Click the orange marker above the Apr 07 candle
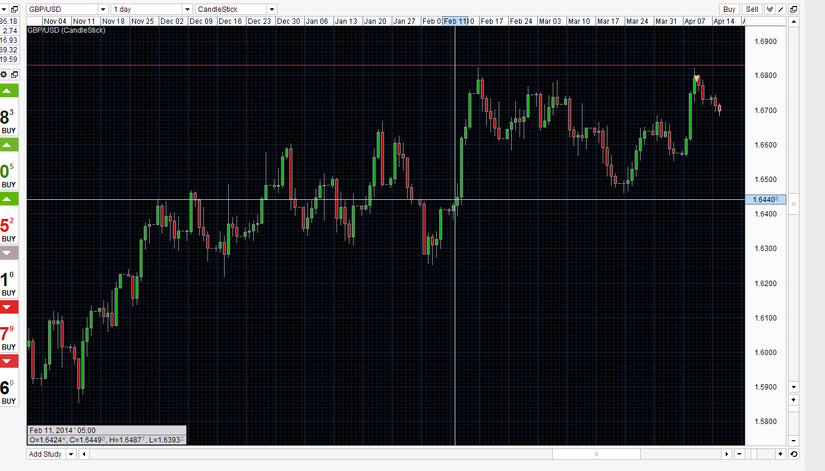 click(x=697, y=78)
